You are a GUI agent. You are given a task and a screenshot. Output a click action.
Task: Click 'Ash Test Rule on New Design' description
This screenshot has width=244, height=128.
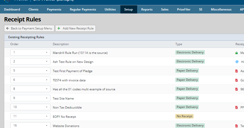(x=73, y=62)
